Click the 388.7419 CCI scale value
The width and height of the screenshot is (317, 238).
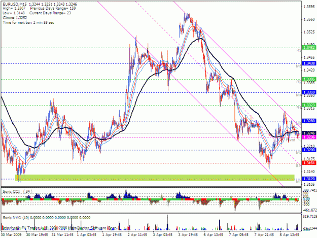(x=310, y=191)
